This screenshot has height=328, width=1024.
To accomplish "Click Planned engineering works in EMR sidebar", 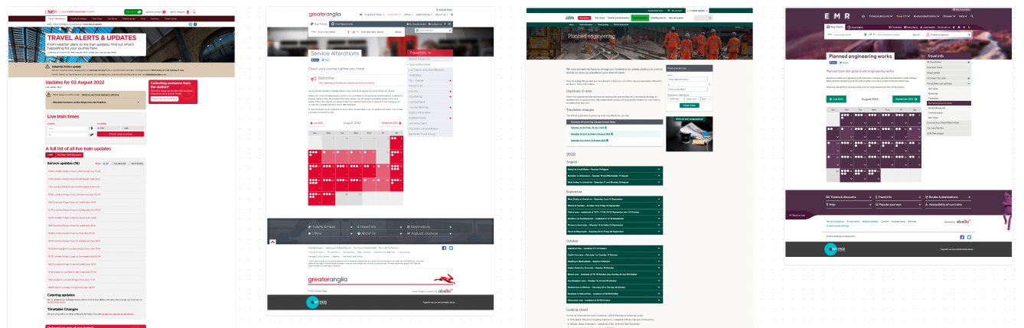I will [948, 103].
